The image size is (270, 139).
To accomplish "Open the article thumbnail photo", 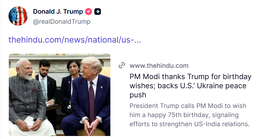I will click(60, 95).
